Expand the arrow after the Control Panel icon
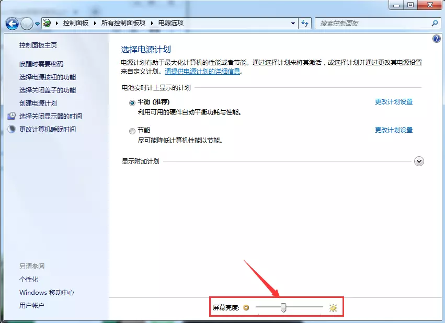This screenshot has width=445, height=323. coord(57,23)
